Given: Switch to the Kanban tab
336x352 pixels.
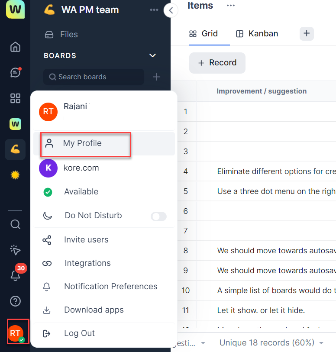Looking at the screenshot, I should coord(257,34).
